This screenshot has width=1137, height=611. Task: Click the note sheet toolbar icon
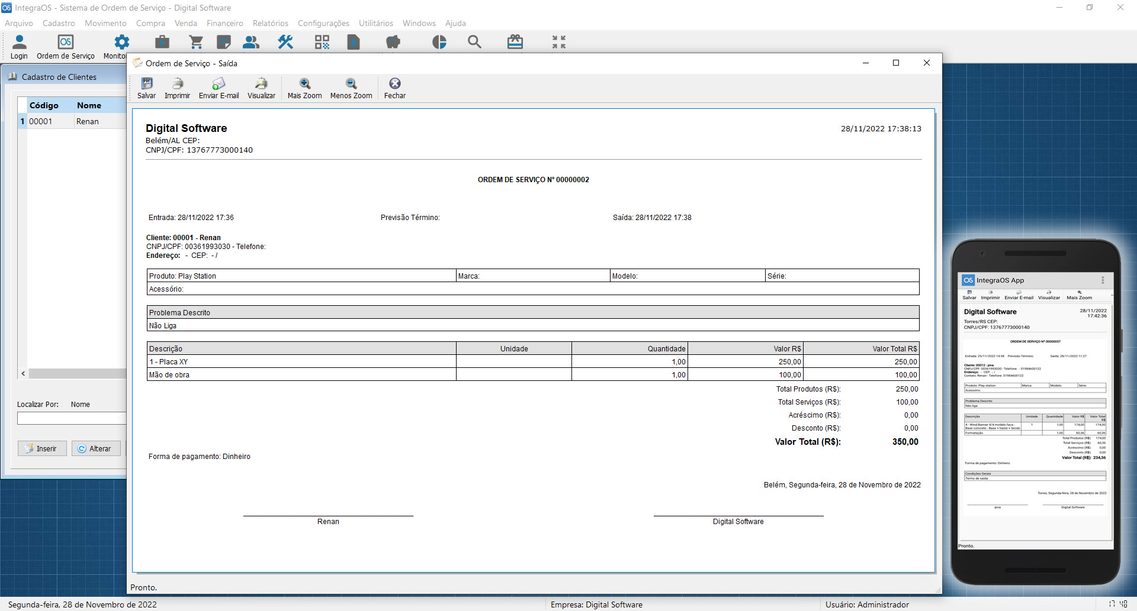click(224, 42)
